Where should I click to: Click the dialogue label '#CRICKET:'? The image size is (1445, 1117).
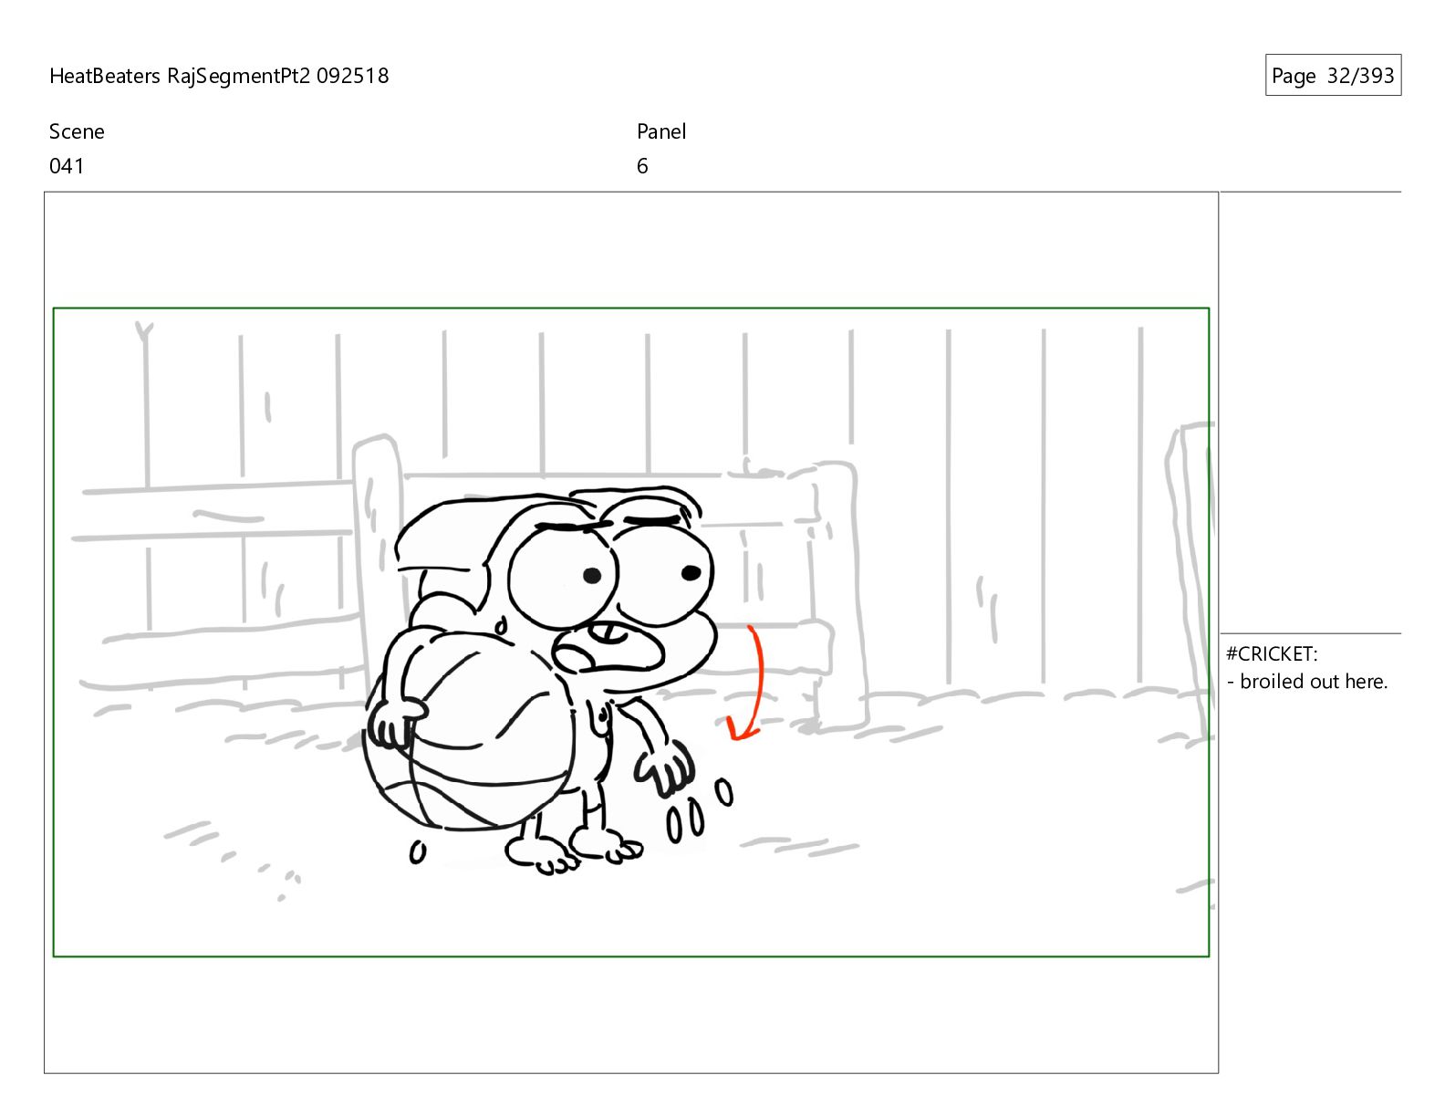[x=1272, y=653]
